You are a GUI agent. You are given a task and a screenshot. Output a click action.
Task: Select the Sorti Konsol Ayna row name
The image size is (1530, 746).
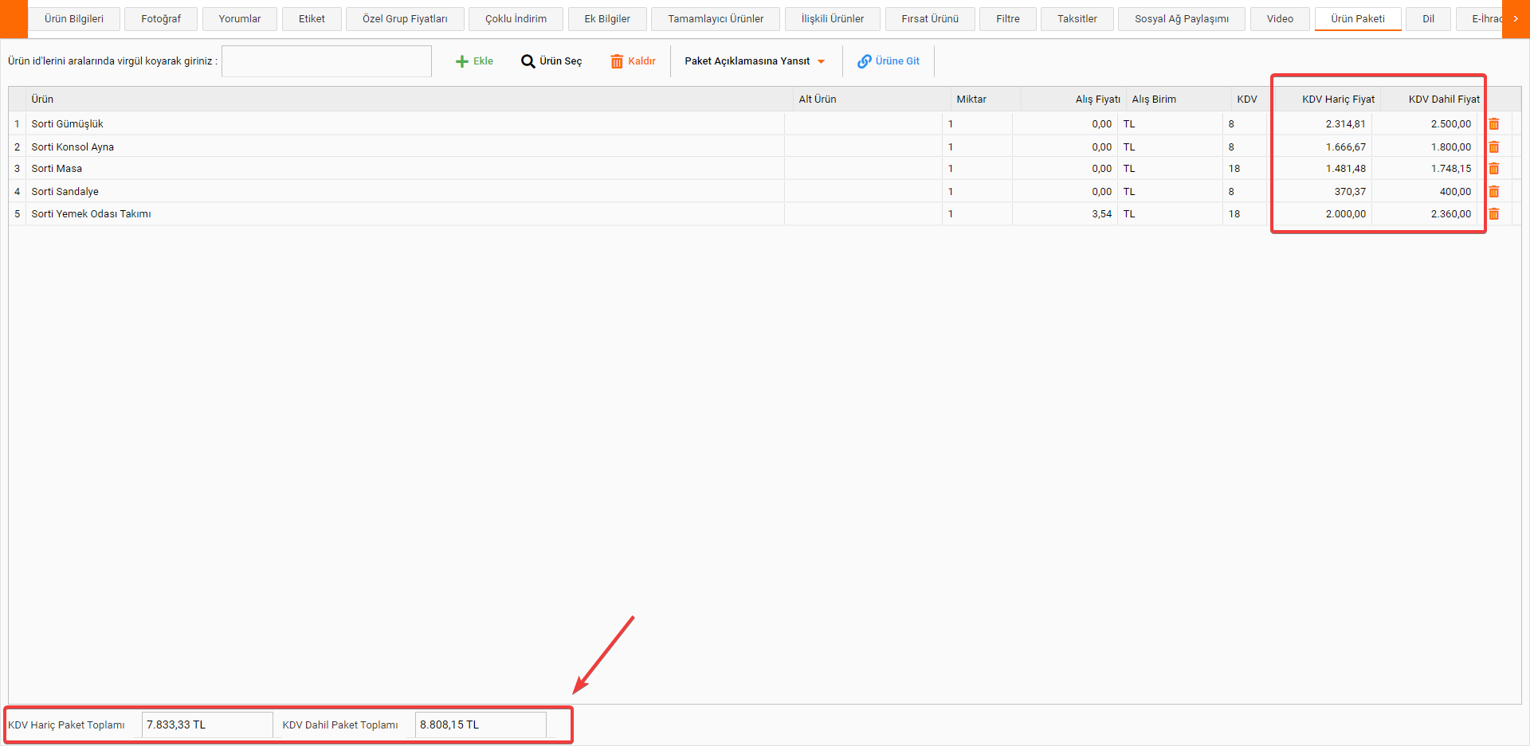[x=73, y=147]
